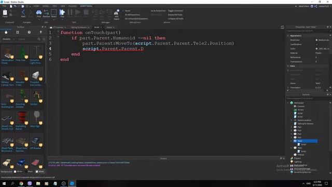Viewport: 332px width, 187px height.
Task: Click the help question-mark icon
Action: (x=312, y=6)
